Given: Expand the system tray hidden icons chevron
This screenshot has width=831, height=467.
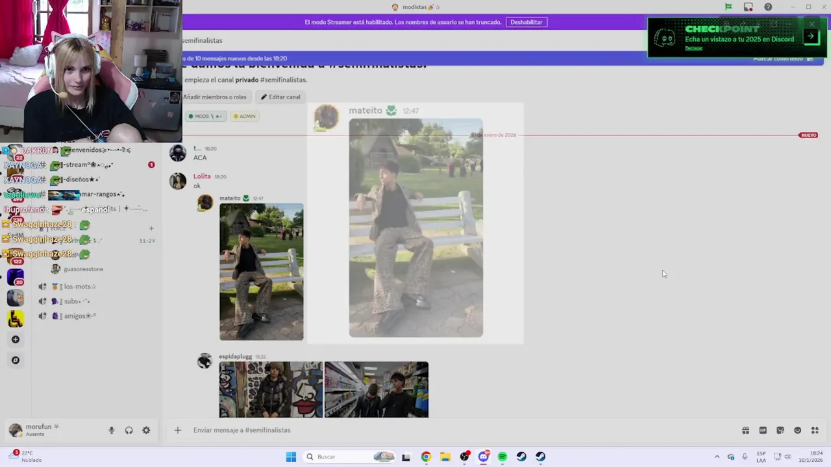Looking at the screenshot, I should tap(717, 457).
